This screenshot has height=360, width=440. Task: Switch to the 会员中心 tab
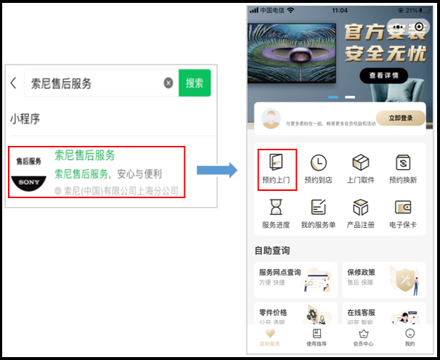[x=363, y=337]
